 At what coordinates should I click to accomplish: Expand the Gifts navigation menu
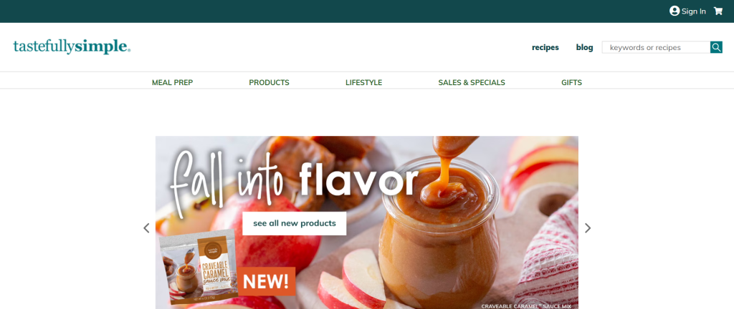[571, 83]
